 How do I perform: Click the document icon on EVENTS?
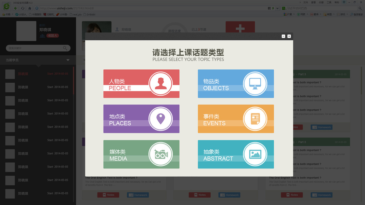[x=255, y=119]
